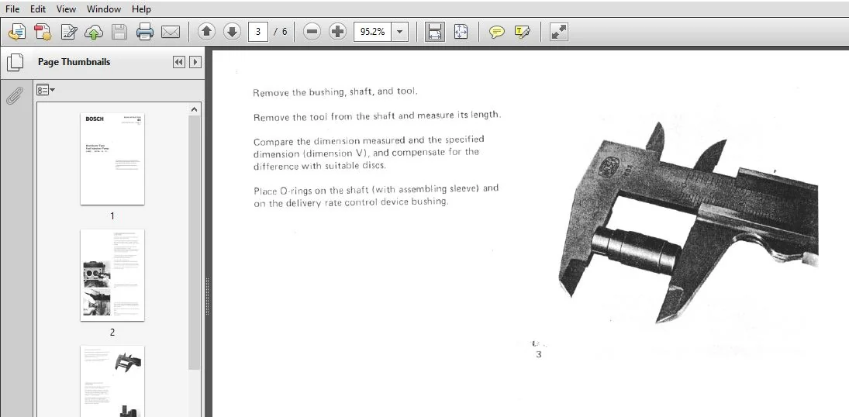This screenshot has height=417, width=849.
Task: Click the Page Thumbnails panel title
Action: click(x=74, y=62)
